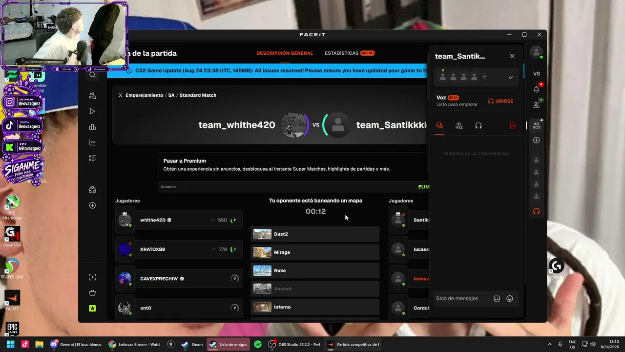Open the FACEIT shop basket icon
The height and width of the screenshot is (352, 625).
pyautogui.click(x=92, y=293)
